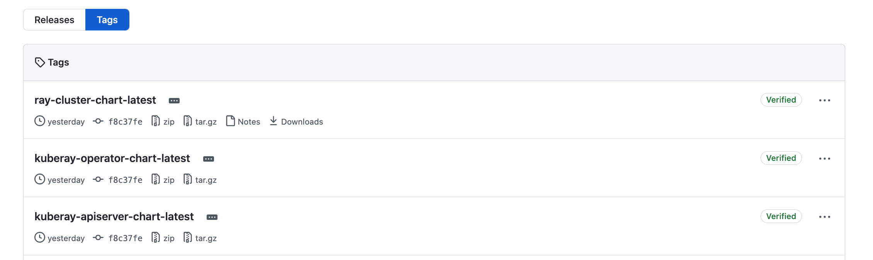Screen dimensions: 873x260
Task: Click the zip archive icon for ray-cluster-chart-latest
Action: [156, 121]
